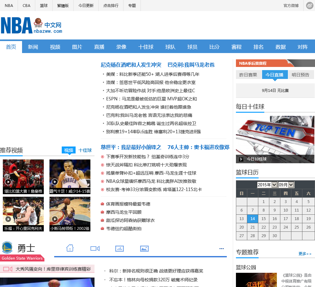Open the Warriors video camera icon
Image resolution: width=315 pixels, height=287 pixels.
(95, 248)
